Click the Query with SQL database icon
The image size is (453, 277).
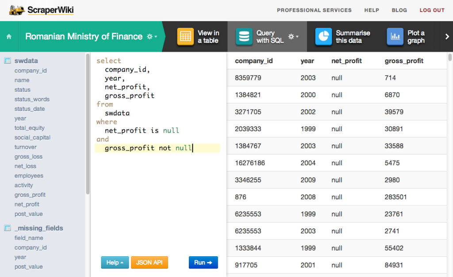pyautogui.click(x=245, y=37)
